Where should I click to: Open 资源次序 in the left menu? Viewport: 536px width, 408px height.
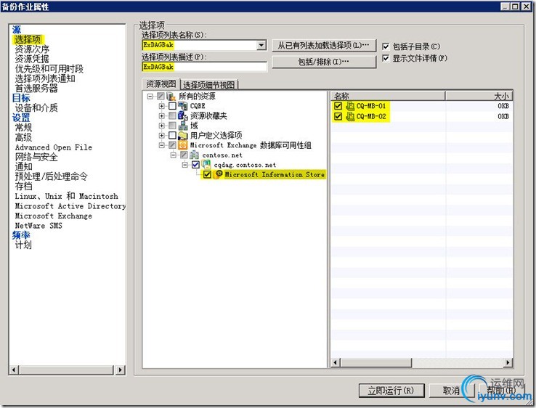click(x=32, y=49)
